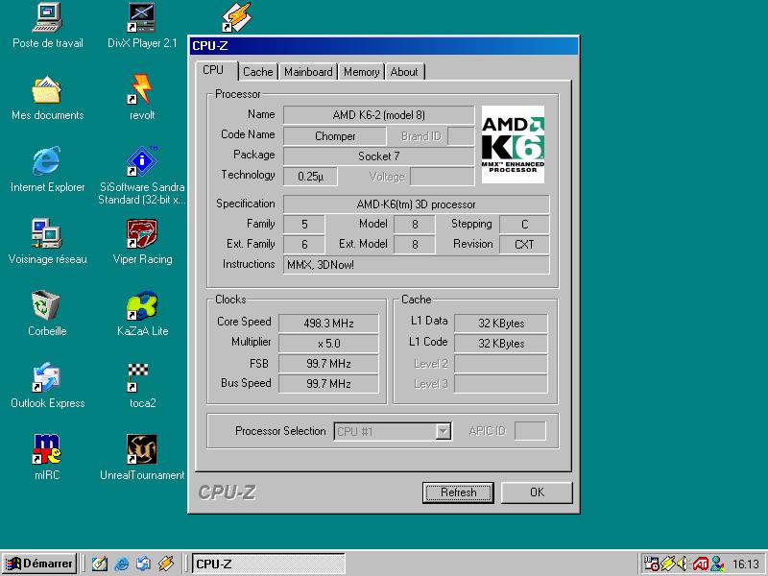Screen dimensions: 768x576
Task: Click the AMD K6 processor logo
Action: [513, 145]
